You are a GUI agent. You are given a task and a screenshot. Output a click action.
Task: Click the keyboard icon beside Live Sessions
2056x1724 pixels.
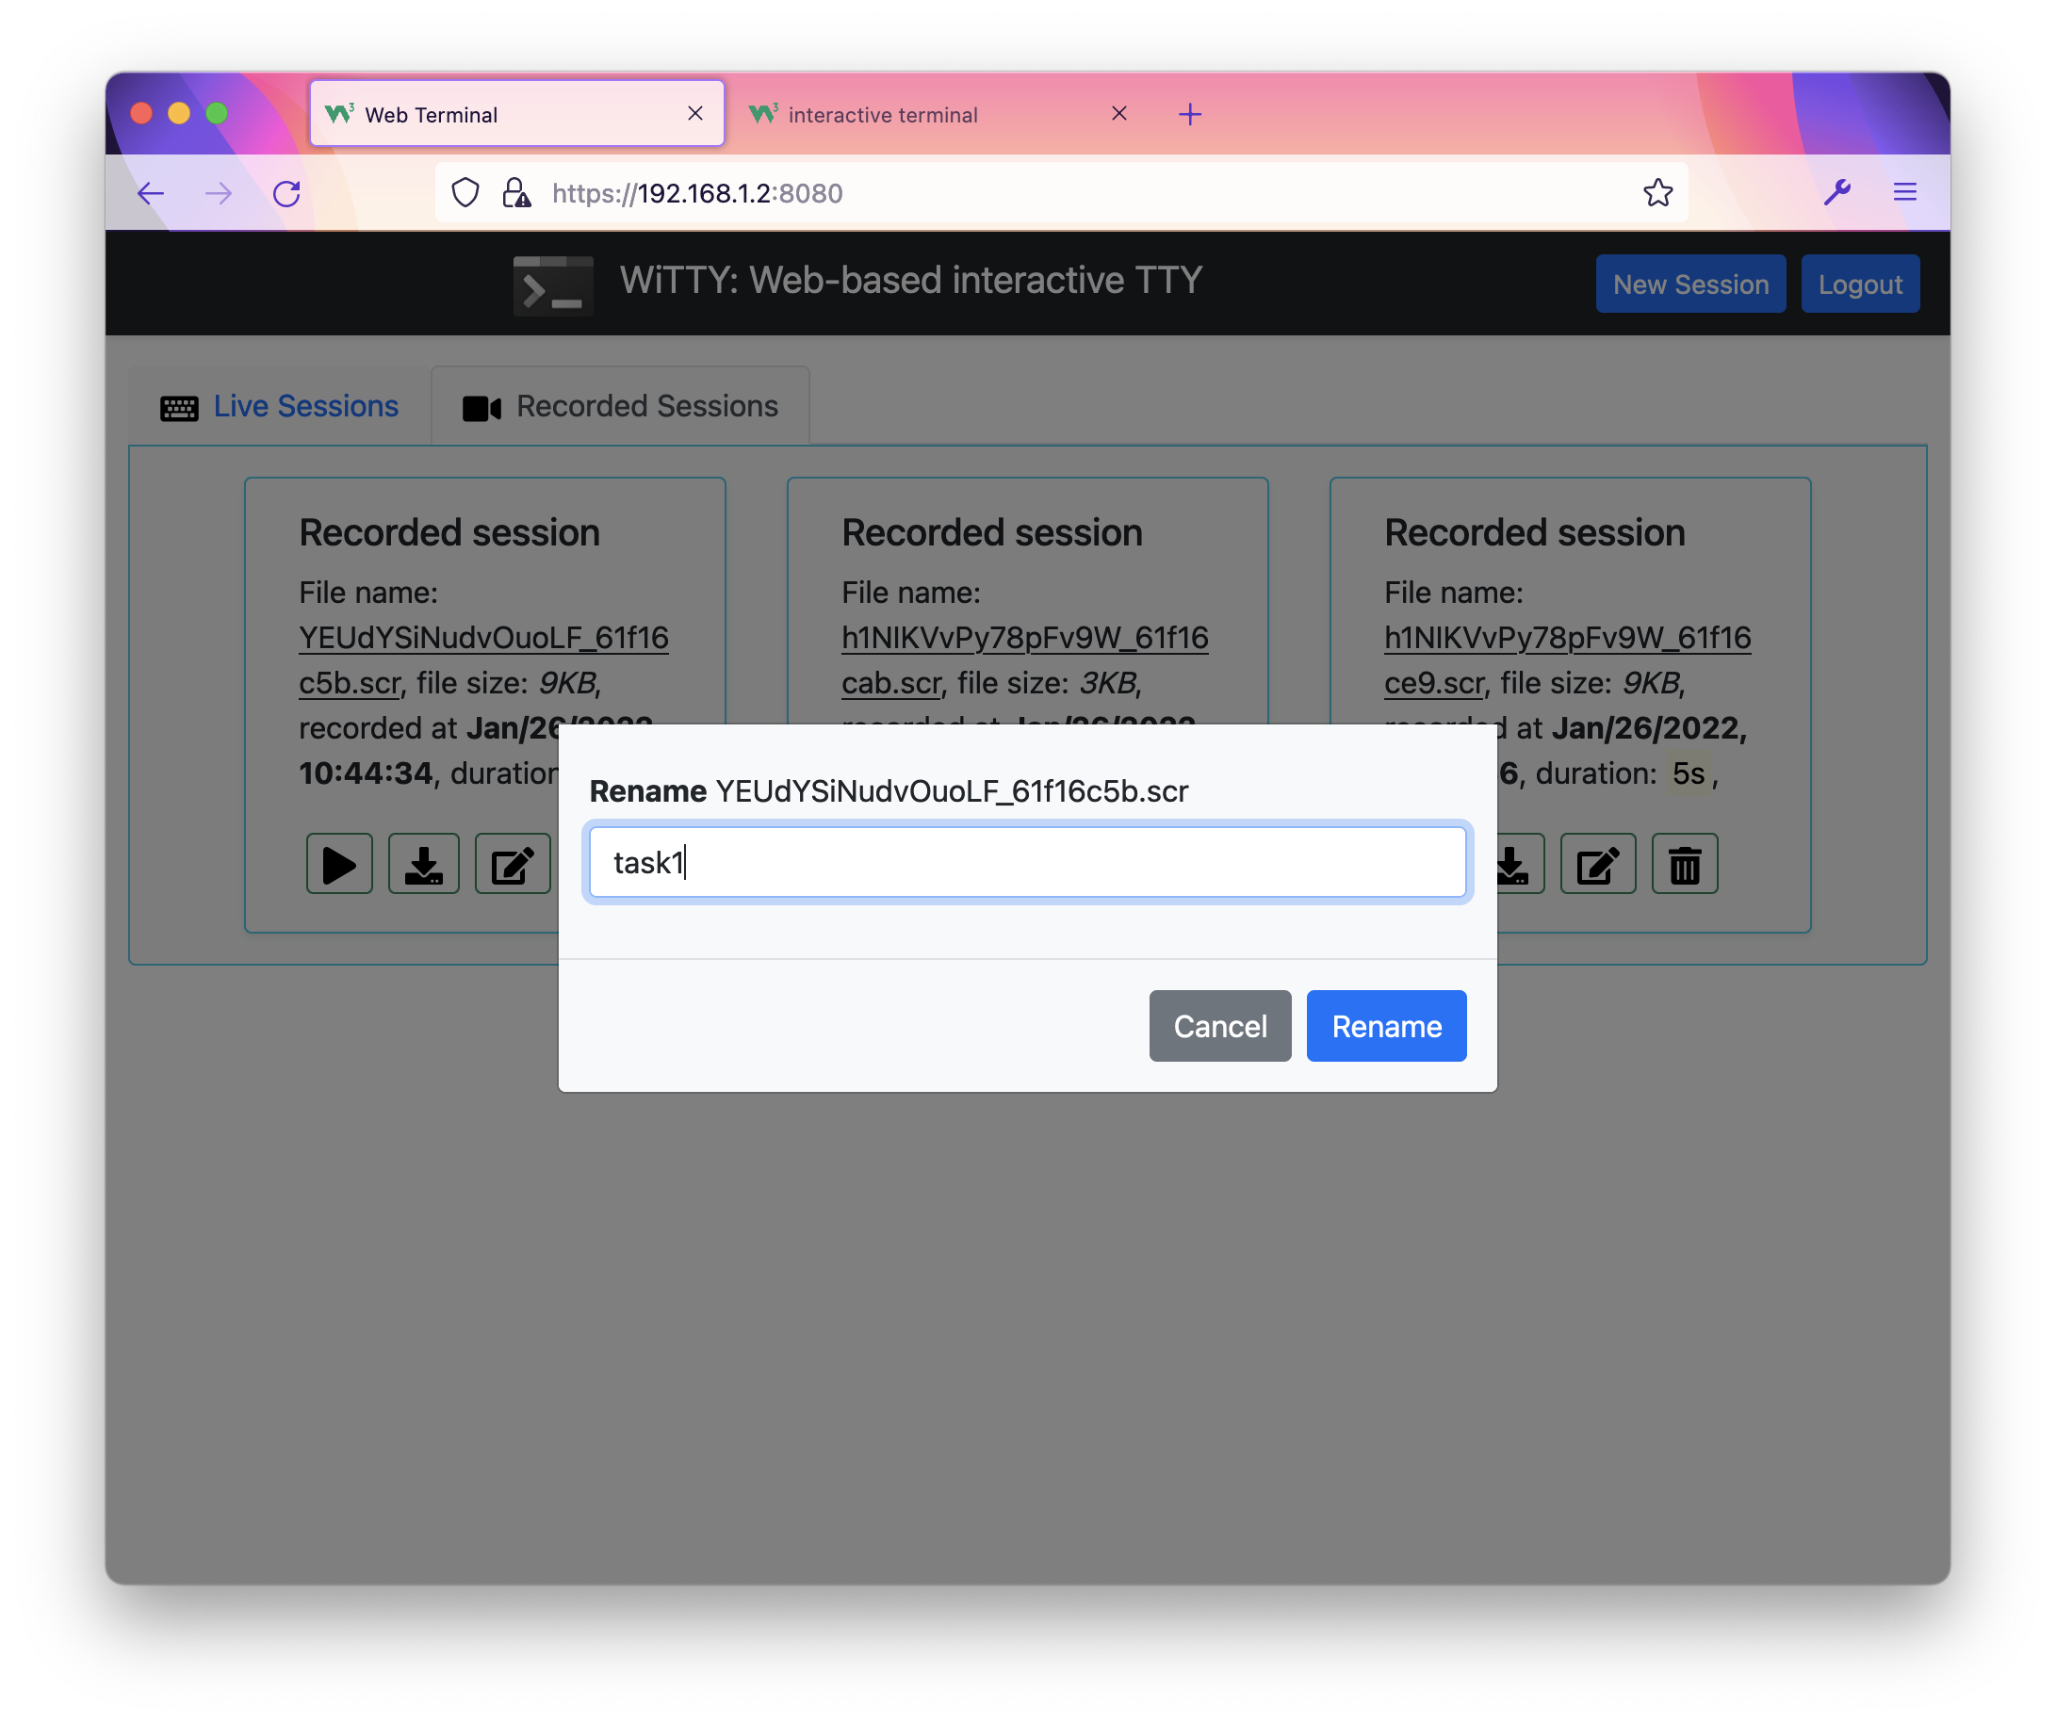coord(179,407)
